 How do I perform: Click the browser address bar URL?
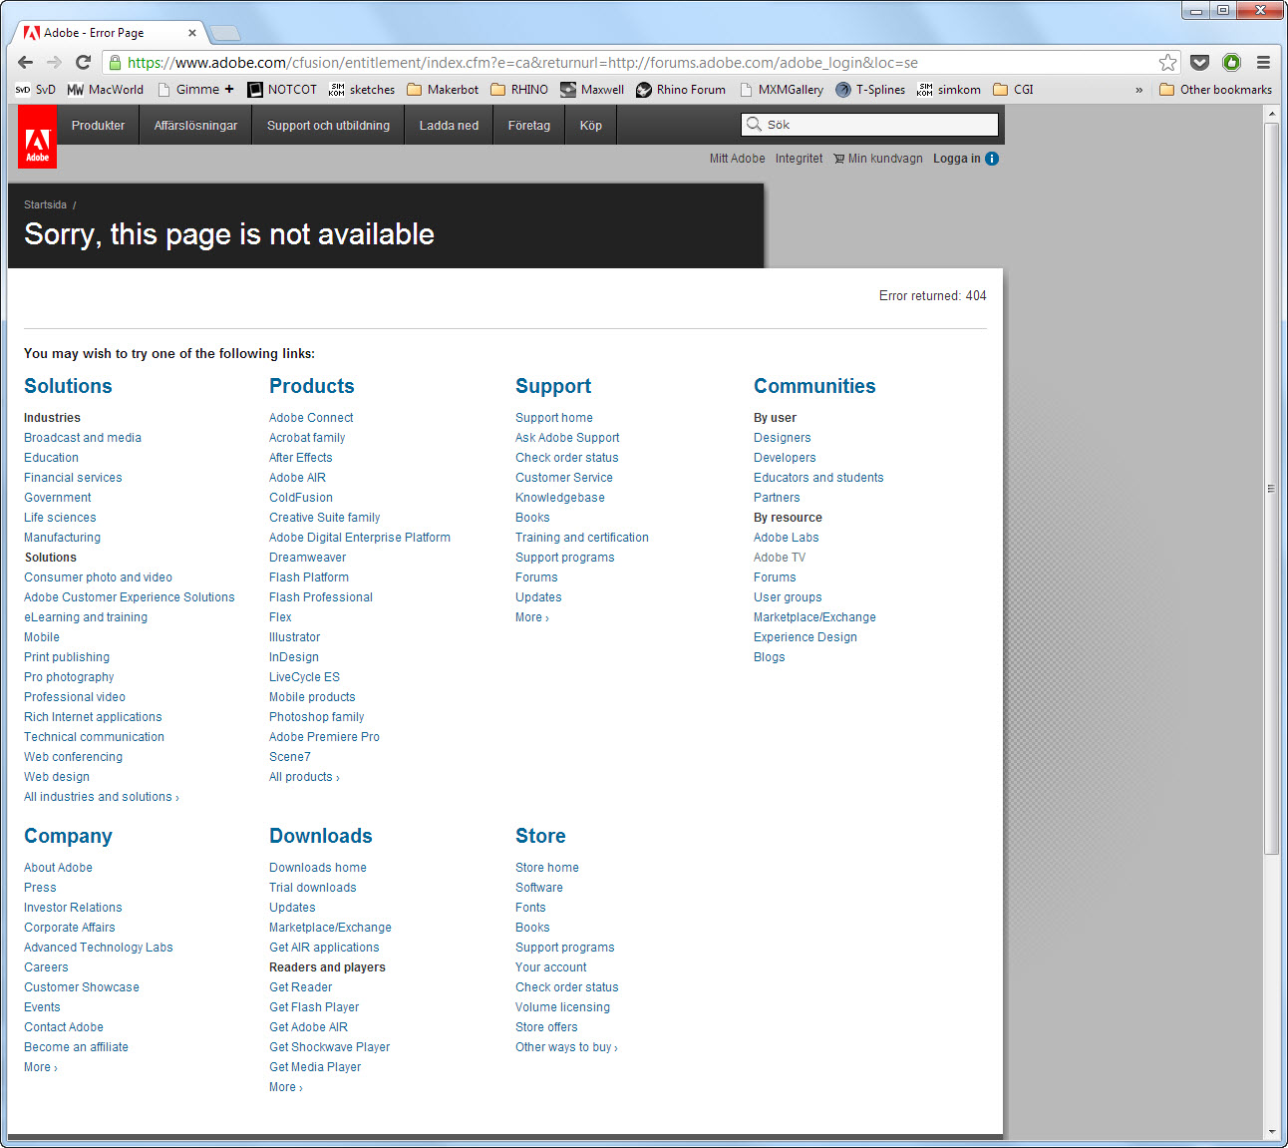coord(522,63)
